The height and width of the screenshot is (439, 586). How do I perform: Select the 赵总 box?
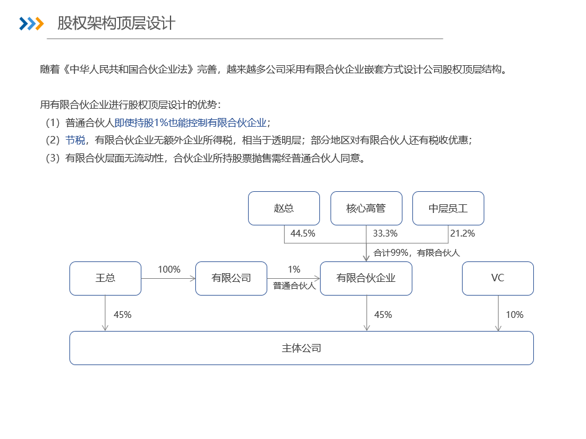click(x=284, y=209)
